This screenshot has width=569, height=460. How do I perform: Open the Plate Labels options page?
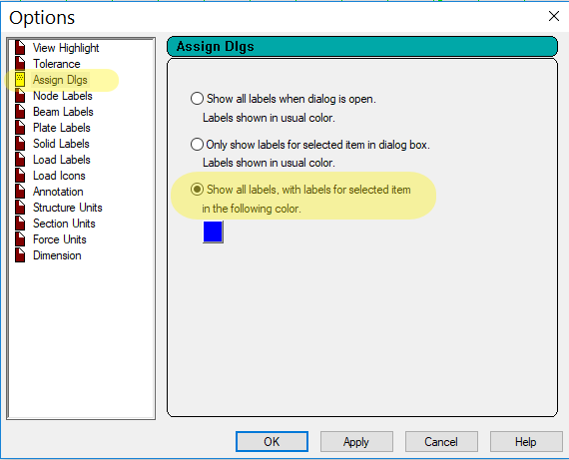pos(61,128)
